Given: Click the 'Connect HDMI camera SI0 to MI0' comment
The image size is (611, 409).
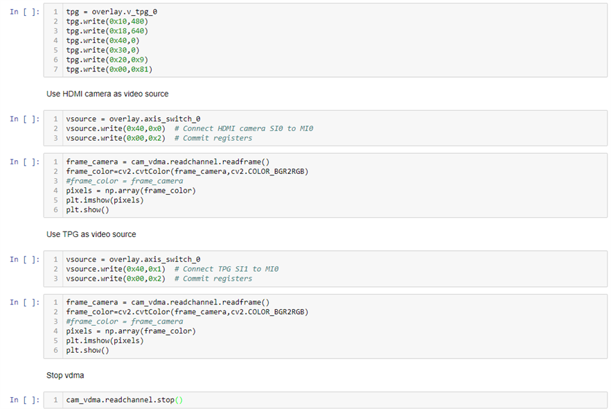Looking at the screenshot, I should click(x=225, y=128).
